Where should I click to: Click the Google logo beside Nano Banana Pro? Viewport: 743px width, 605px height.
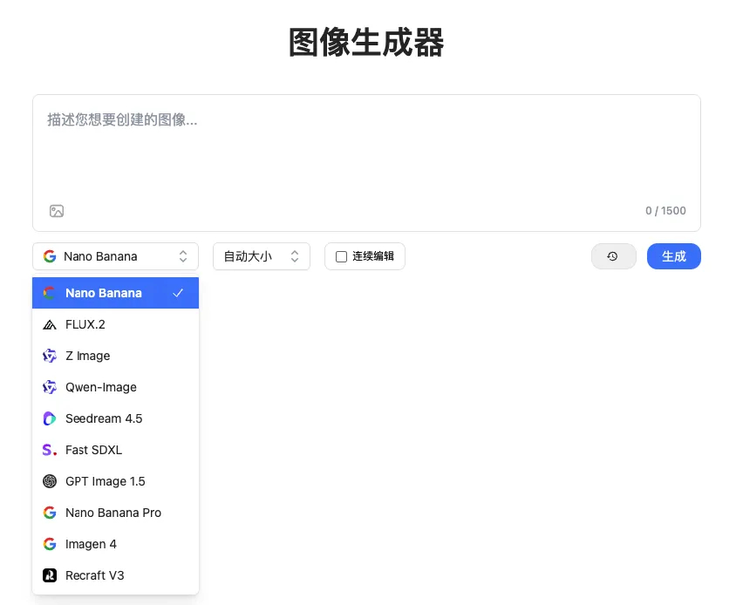tap(50, 513)
